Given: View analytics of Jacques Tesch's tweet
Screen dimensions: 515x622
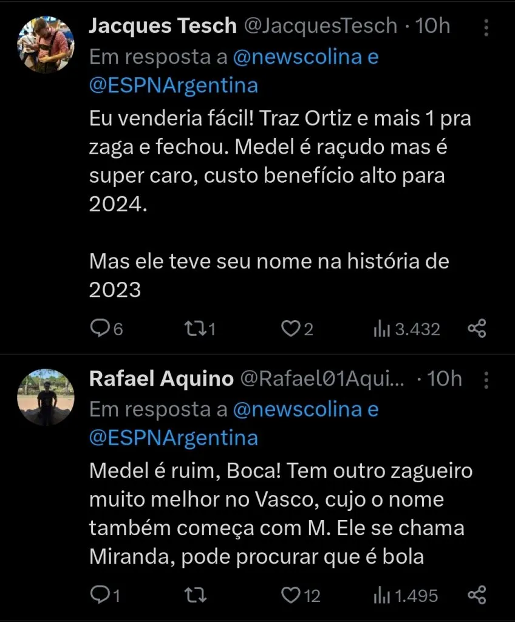Looking at the screenshot, I should pos(381,329).
